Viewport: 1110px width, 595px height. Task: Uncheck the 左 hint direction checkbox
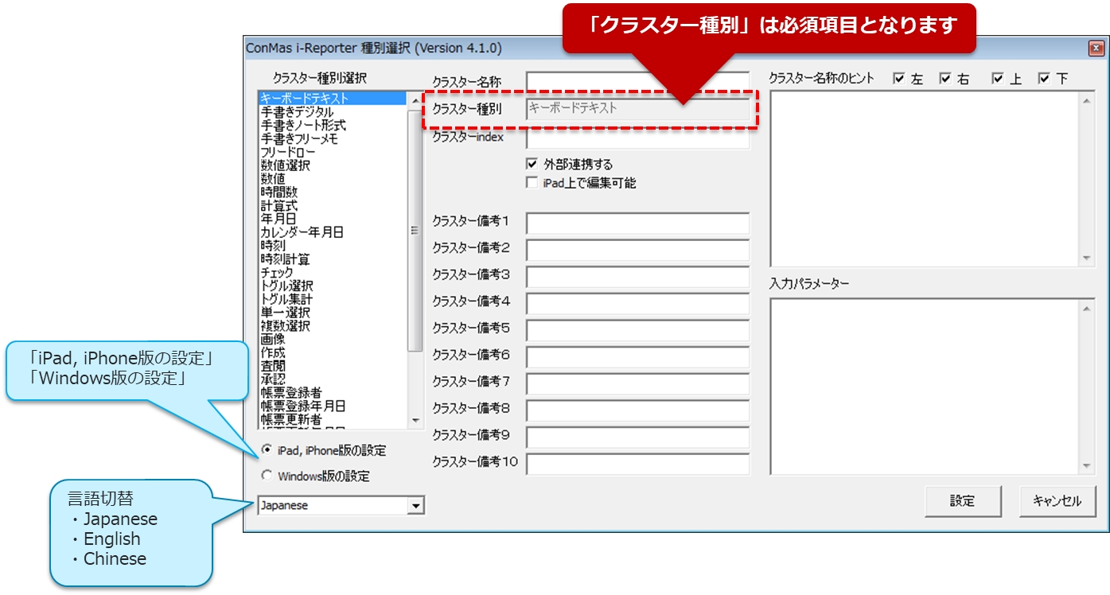coord(899,79)
